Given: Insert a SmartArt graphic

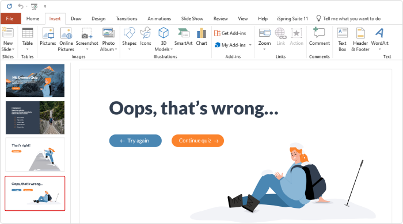Looking at the screenshot, I should click(x=183, y=37).
